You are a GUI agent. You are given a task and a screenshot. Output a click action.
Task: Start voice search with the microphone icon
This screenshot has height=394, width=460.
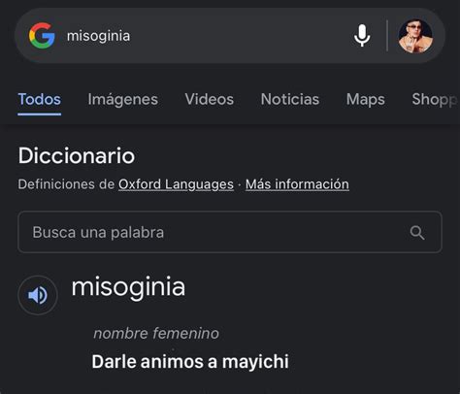click(x=362, y=36)
